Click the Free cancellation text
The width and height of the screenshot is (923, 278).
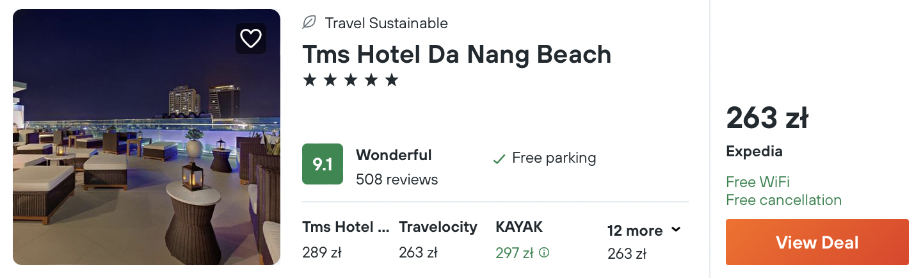783,200
